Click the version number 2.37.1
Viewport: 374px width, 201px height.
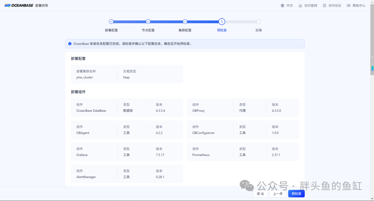pos(276,155)
